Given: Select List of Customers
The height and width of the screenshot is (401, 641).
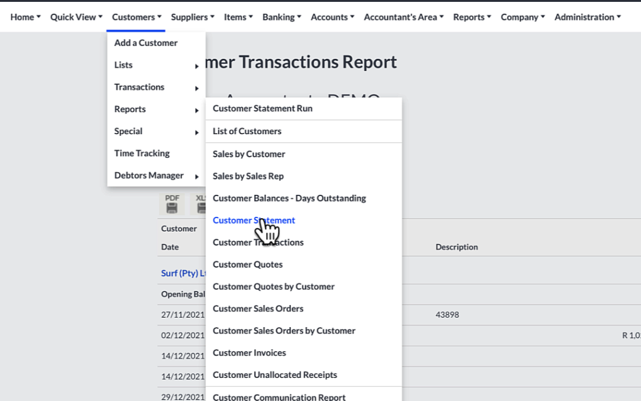Looking at the screenshot, I should point(247,131).
